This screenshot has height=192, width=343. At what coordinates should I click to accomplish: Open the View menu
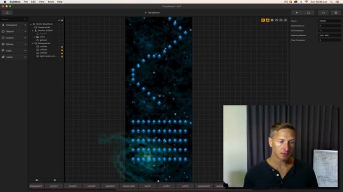tap(42, 2)
